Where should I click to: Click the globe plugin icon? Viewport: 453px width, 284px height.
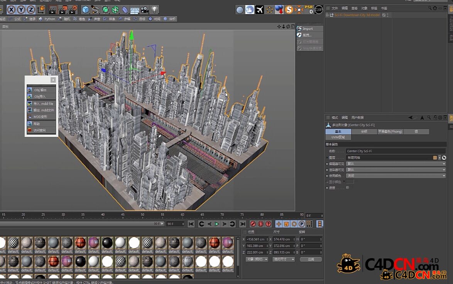(240, 10)
